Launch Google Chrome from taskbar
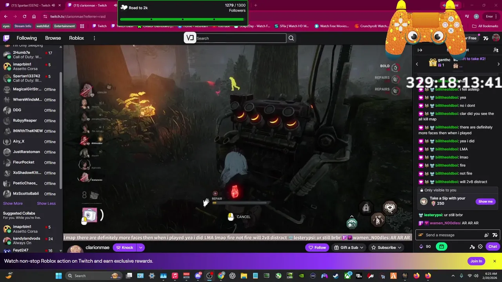 (x=221, y=276)
